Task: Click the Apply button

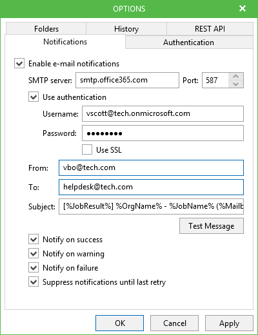Action: click(x=229, y=323)
